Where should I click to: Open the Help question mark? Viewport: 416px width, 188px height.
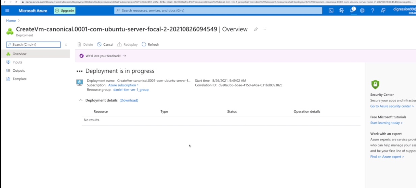pos(372,10)
